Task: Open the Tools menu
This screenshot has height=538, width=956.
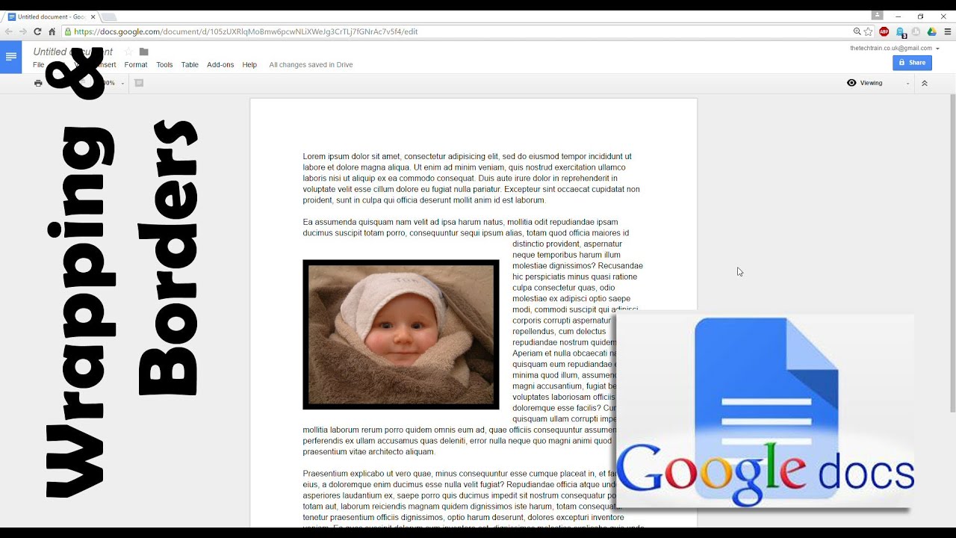Action: coord(164,65)
